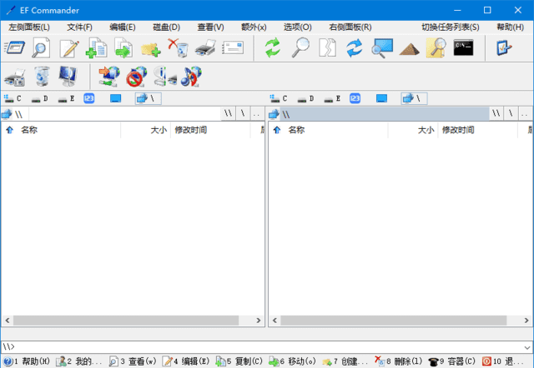Click the blue synchronize arrows icon

tap(354, 48)
